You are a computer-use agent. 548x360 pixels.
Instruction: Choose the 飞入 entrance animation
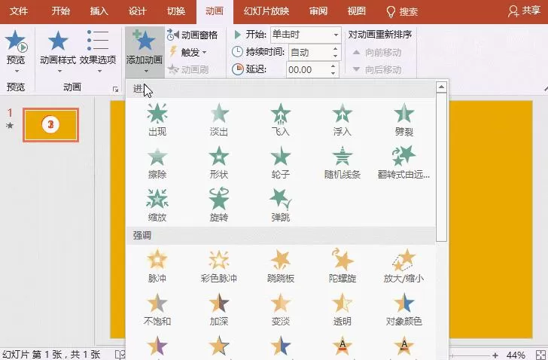coord(280,120)
